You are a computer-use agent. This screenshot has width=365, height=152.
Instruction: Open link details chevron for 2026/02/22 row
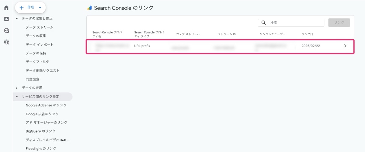(345, 46)
